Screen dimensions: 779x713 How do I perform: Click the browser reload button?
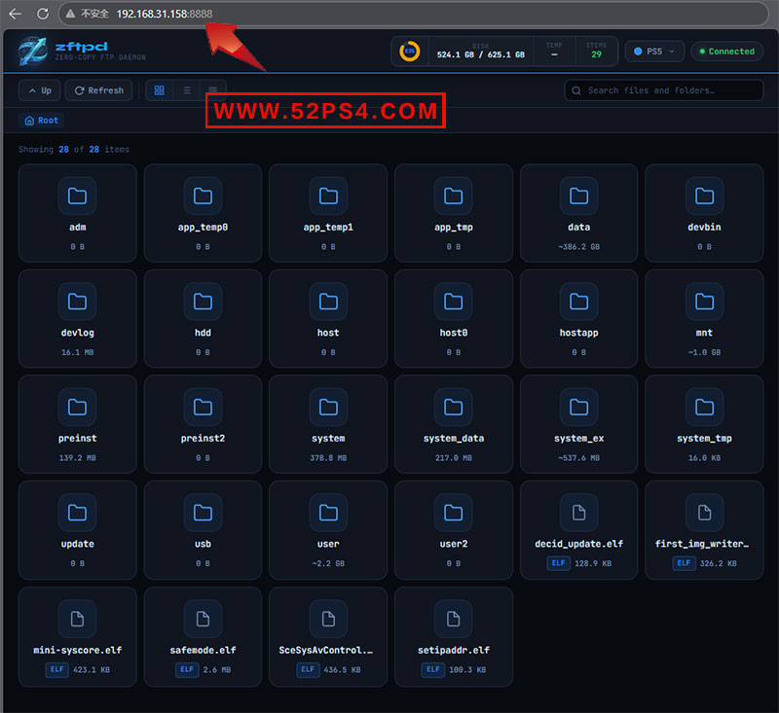[43, 14]
